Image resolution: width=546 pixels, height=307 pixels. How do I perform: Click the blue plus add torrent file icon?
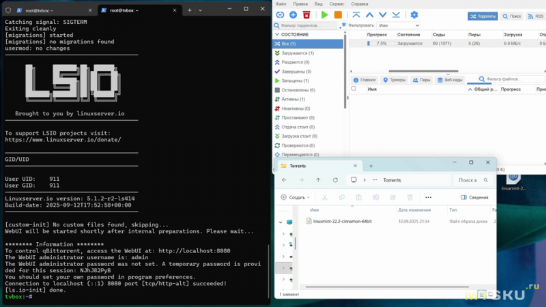tap(293, 15)
